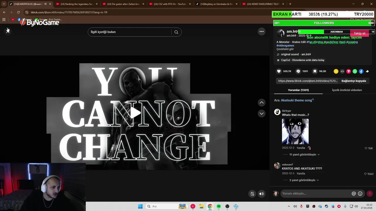Image resolution: width=376 pixels, height=211 pixels.
Task: Open Airfryer's profile avatar
Action: [277, 112]
